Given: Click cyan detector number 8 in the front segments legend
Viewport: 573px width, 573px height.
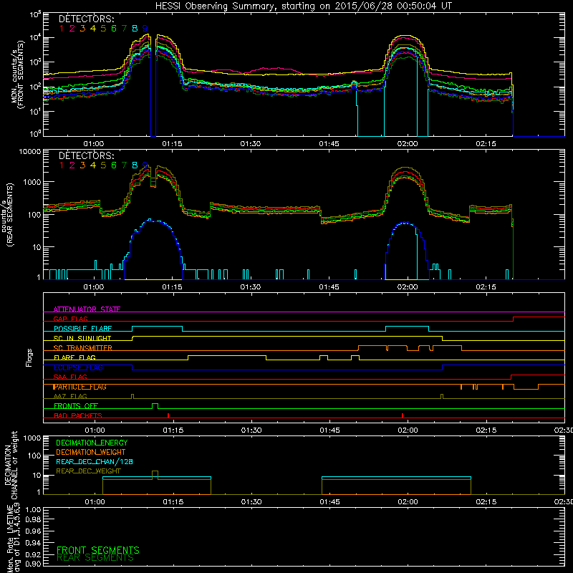Looking at the screenshot, I should coord(135,28).
